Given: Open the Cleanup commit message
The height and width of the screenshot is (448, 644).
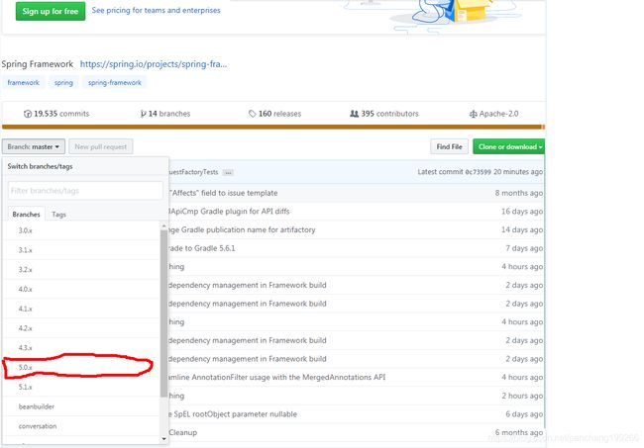Looking at the screenshot, I should click(x=182, y=432).
